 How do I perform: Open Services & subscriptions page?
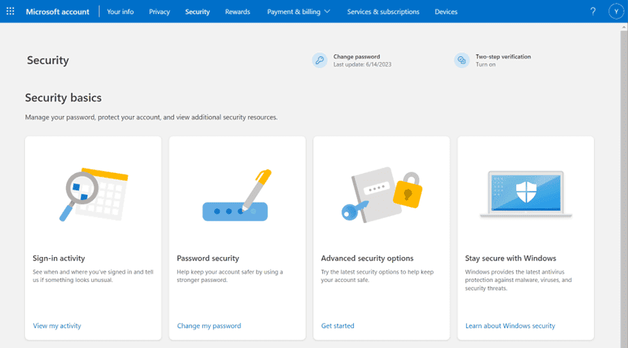pyautogui.click(x=383, y=12)
